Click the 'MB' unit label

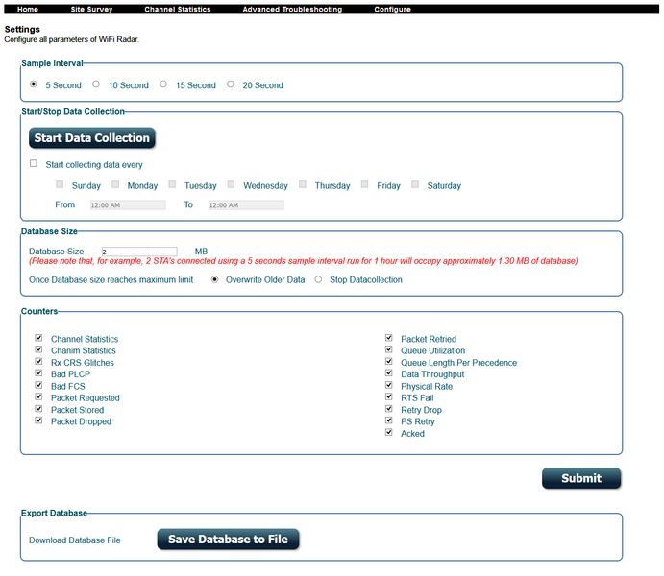coord(201,252)
